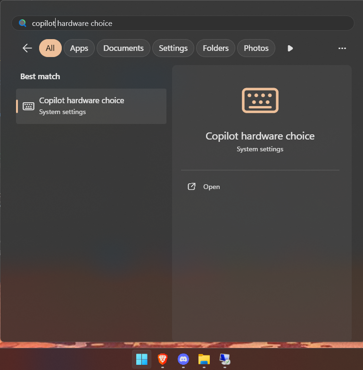Switch to the Documents filter
363x370 pixels.
click(x=124, y=48)
